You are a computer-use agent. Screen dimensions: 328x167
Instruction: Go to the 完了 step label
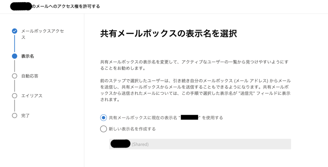coord(25,116)
